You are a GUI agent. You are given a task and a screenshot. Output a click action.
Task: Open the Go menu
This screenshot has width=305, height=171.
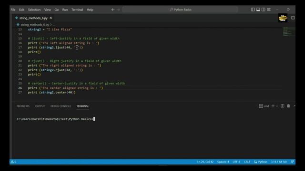point(56,9)
